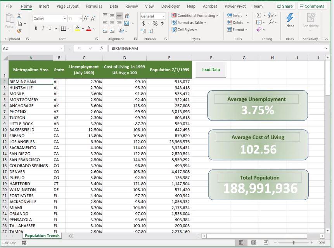Toggle underline formatting
Viewport: 334px width, 248px height.
[50, 28]
